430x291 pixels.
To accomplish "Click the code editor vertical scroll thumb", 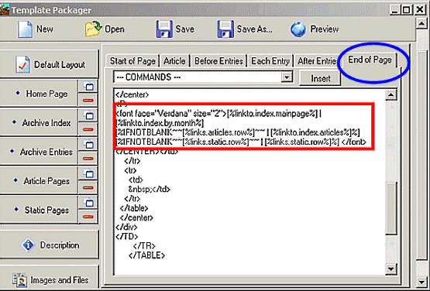I will pos(390,207).
